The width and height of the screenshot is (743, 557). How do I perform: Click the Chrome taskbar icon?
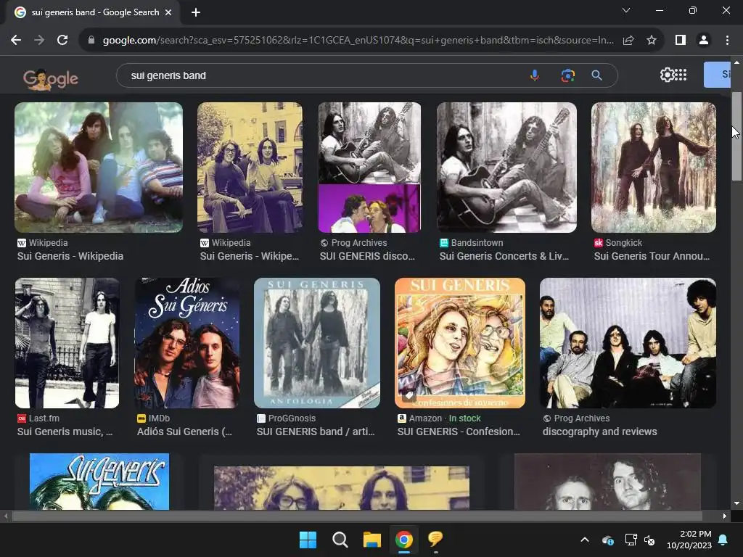[403, 540]
